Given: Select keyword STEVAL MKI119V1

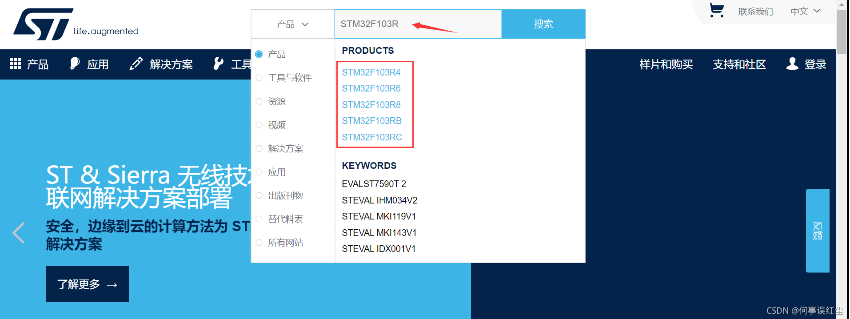Looking at the screenshot, I should tap(379, 216).
